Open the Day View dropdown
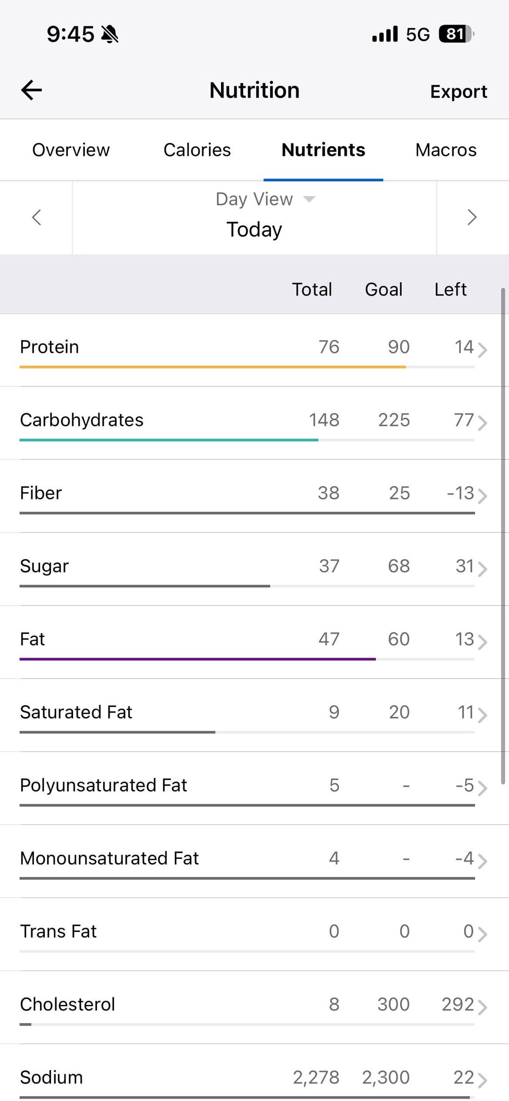Viewport: 509px width, 1101px height. click(265, 199)
